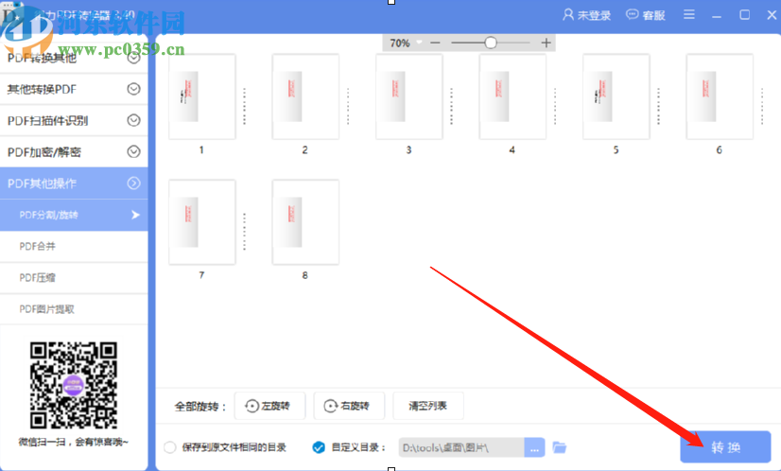Select page 7 thumbnail
This screenshot has height=471, width=781.
[201, 222]
